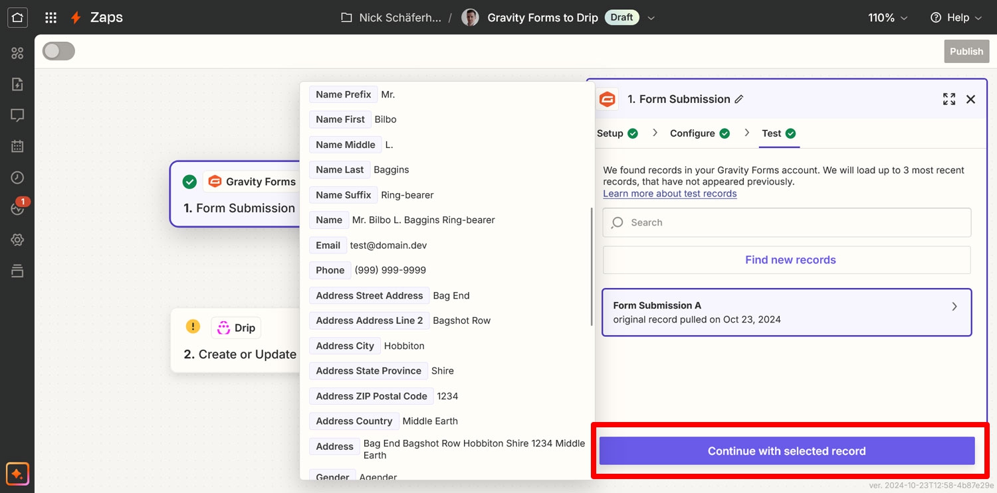Click the Gravity Forms to Drip title
Image resolution: width=997 pixels, height=493 pixels.
pos(543,18)
